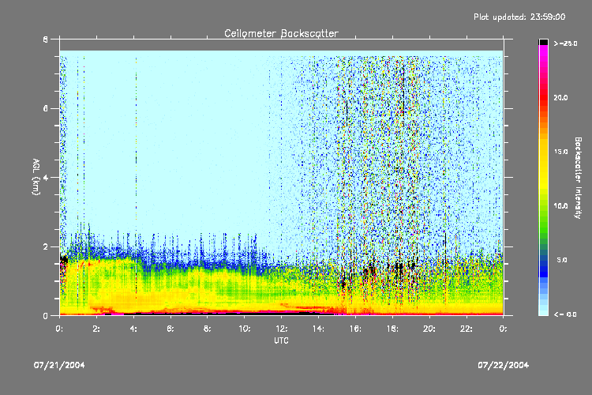This screenshot has width=592, height=395.
Task: Click the colorbar label '<= 0.0'
Action: click(x=565, y=314)
